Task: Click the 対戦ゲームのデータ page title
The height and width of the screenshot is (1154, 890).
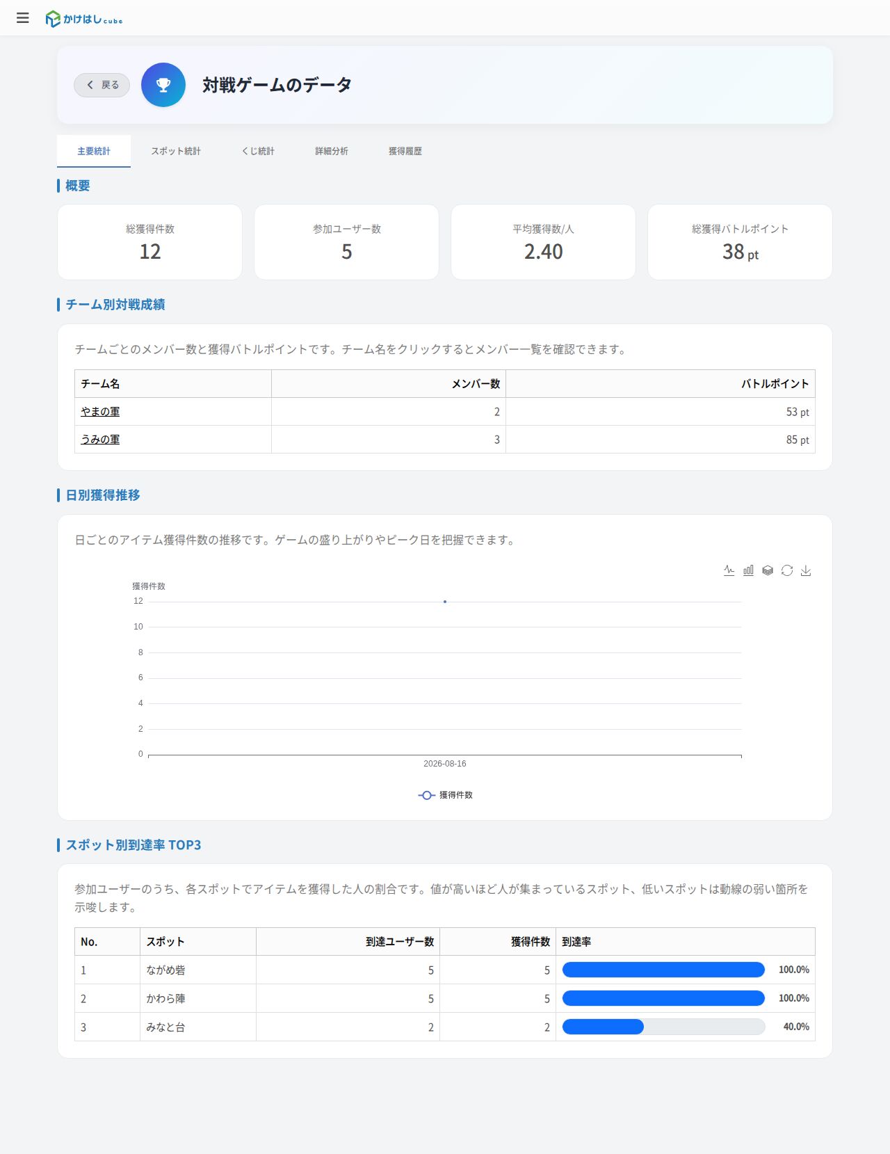Action: [x=277, y=85]
